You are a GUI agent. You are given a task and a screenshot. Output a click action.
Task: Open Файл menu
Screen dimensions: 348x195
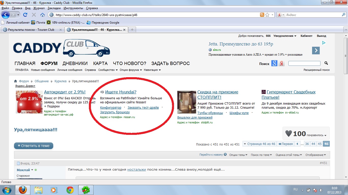[5, 8]
